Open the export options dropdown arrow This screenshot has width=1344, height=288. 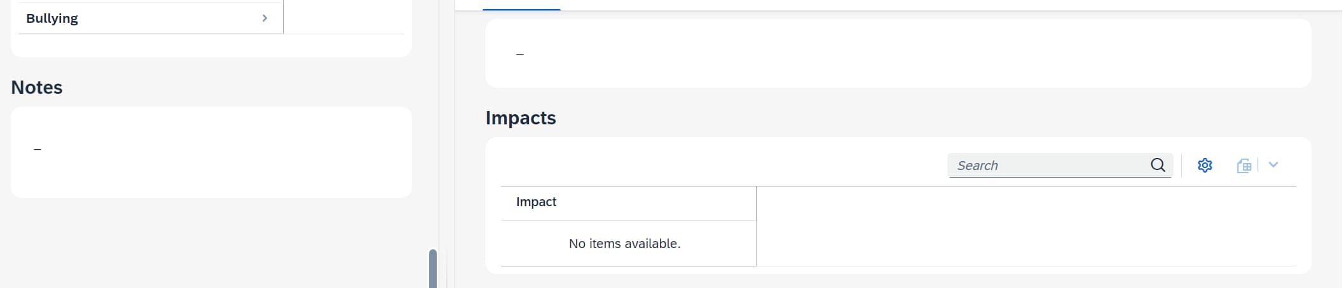(1273, 165)
